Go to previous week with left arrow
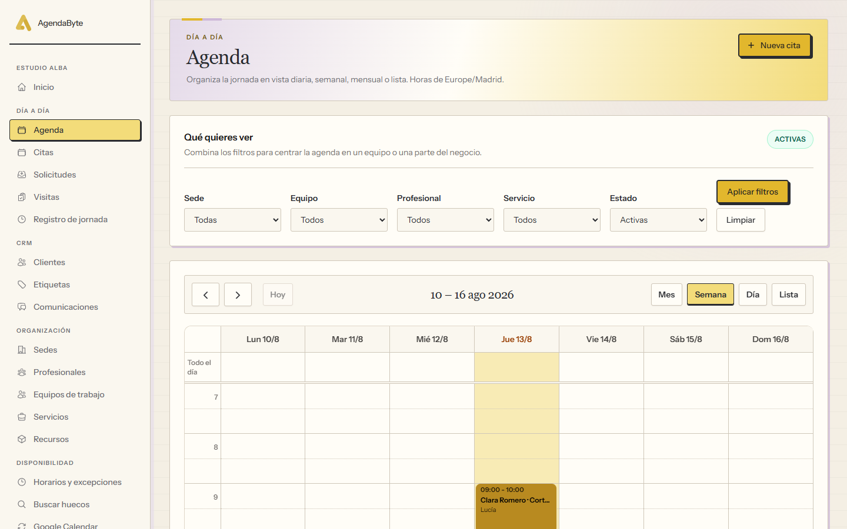This screenshot has width=847, height=529. coord(205,294)
